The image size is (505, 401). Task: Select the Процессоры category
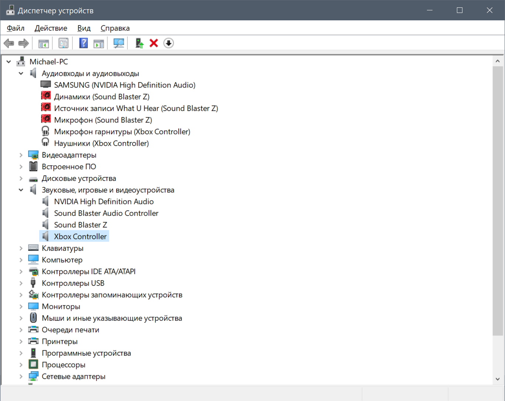[x=63, y=365]
